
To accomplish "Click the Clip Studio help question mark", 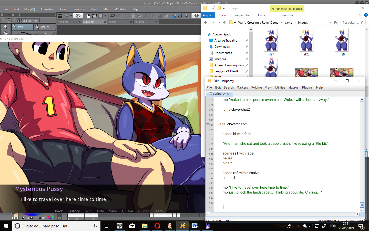I will [x=197, y=16].
